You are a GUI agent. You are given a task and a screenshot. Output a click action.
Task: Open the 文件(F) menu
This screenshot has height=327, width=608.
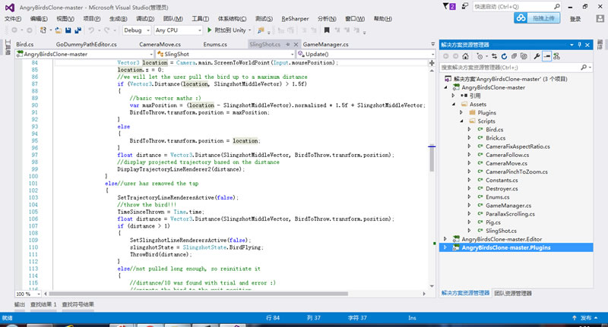13,18
